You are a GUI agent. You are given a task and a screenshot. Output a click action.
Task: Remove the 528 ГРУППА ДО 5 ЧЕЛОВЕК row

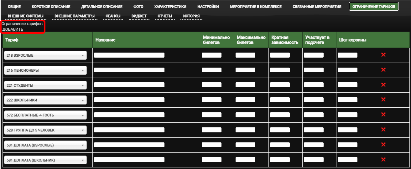(x=383, y=130)
